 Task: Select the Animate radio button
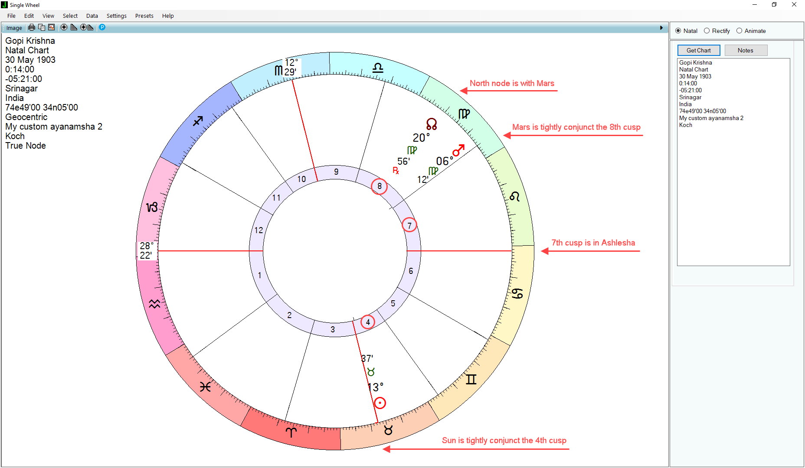click(740, 31)
